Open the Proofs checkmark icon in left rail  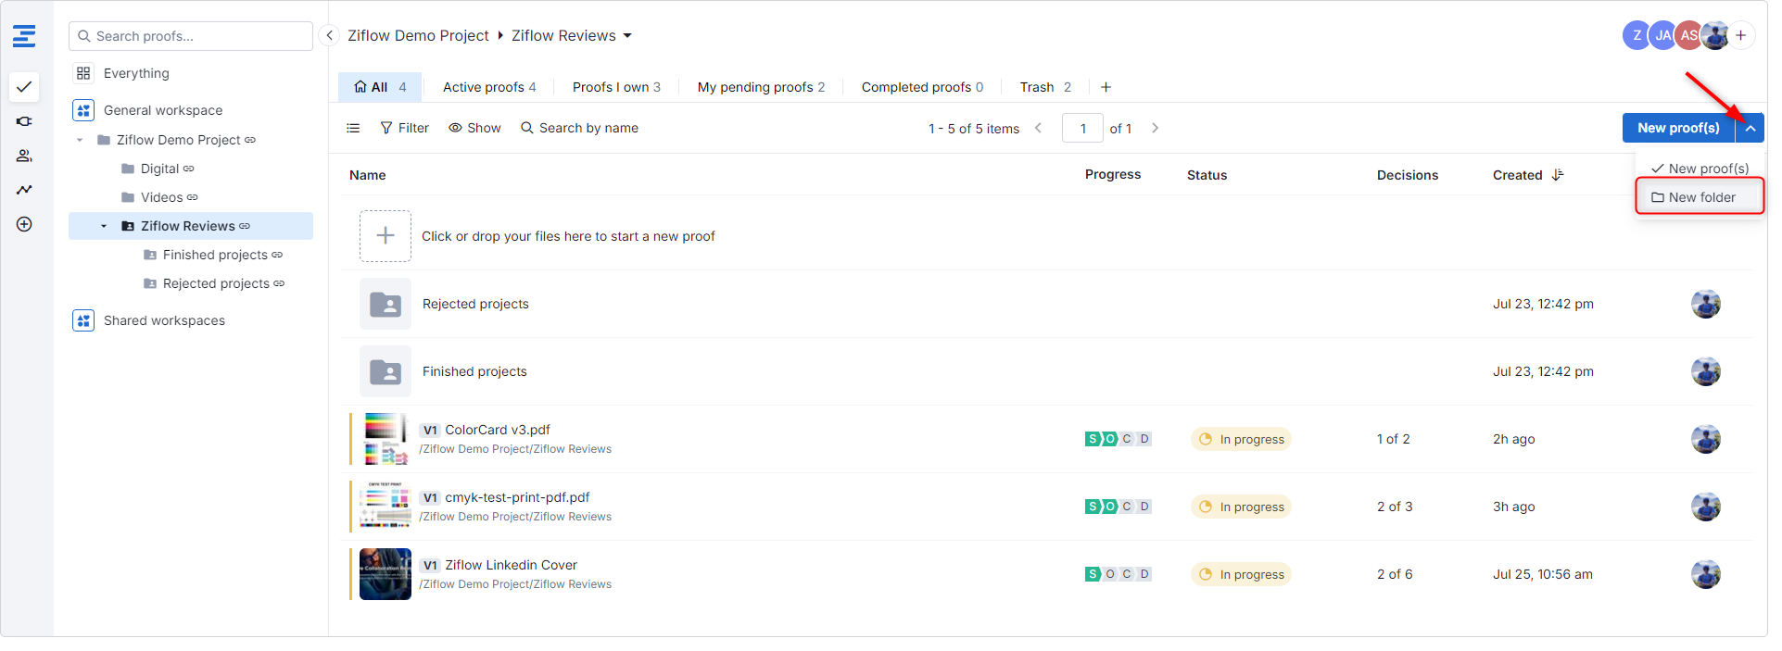(x=24, y=87)
